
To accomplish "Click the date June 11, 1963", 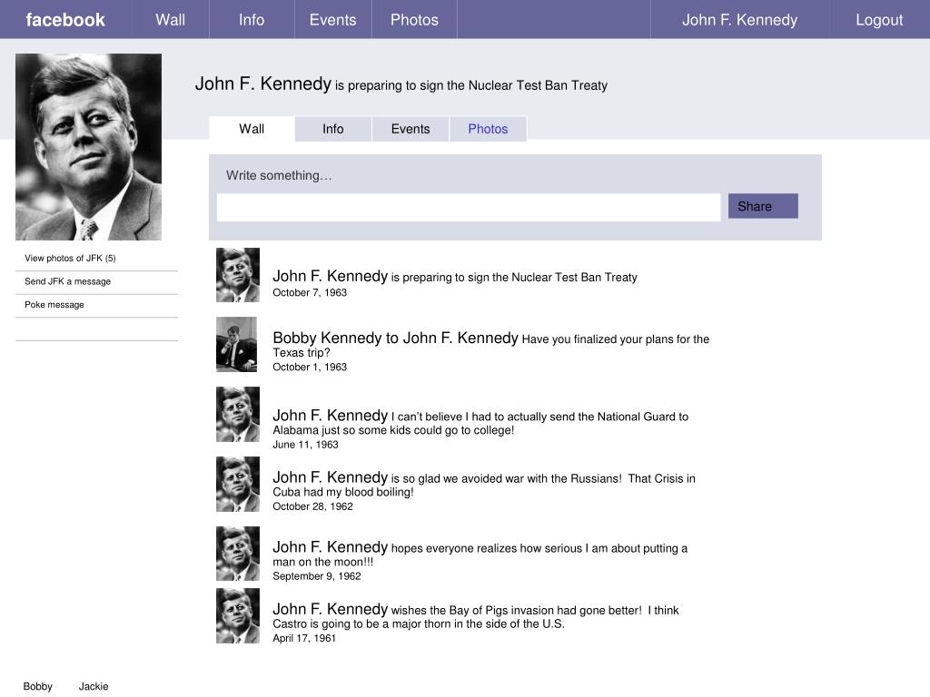I will pos(305,445).
